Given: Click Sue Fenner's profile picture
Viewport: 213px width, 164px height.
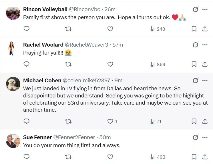Looking at the screenshot, I should 13,141.
